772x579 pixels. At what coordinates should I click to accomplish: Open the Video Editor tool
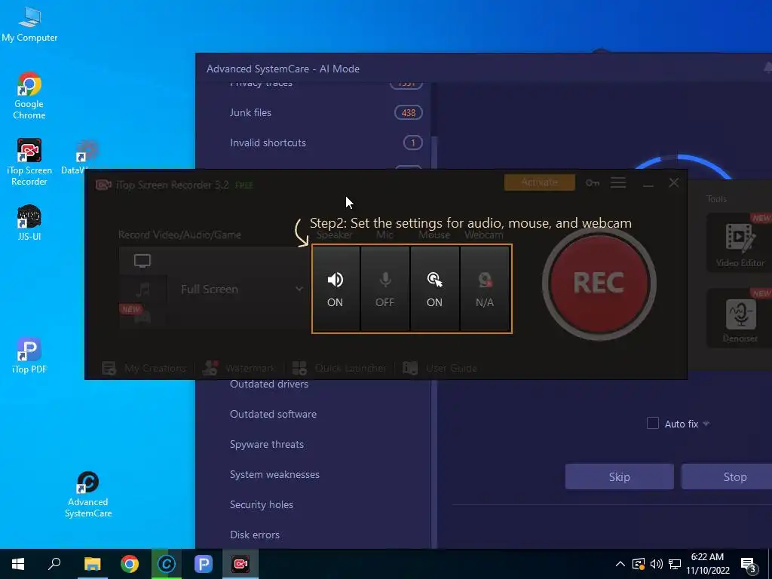click(x=740, y=243)
